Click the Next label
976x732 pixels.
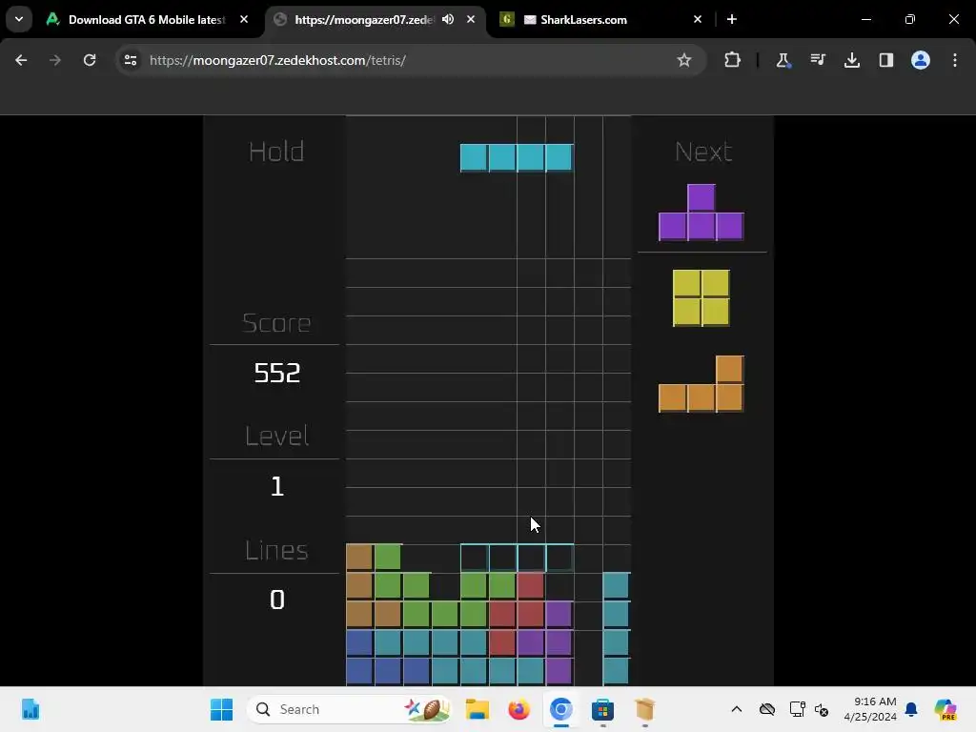pyautogui.click(x=703, y=152)
